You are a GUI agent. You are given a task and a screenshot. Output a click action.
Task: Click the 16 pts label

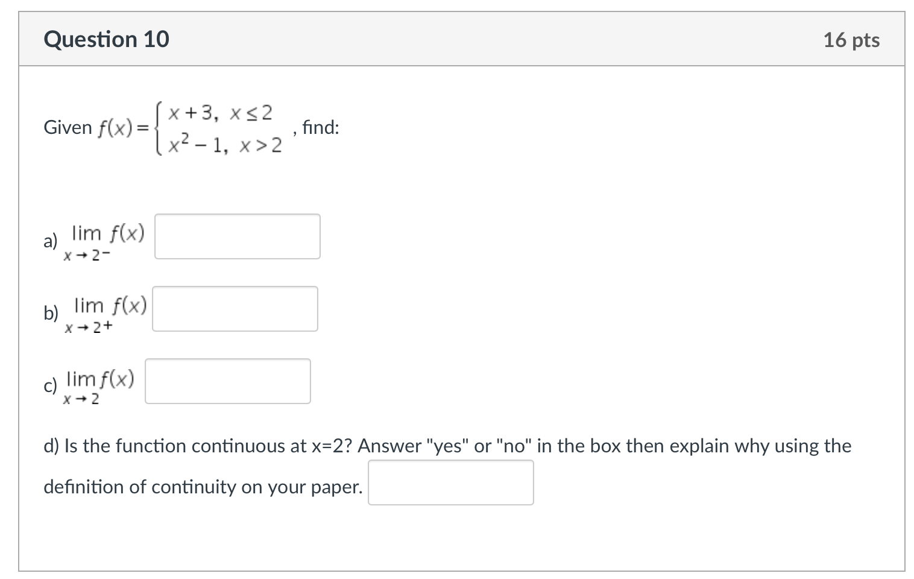(x=852, y=40)
